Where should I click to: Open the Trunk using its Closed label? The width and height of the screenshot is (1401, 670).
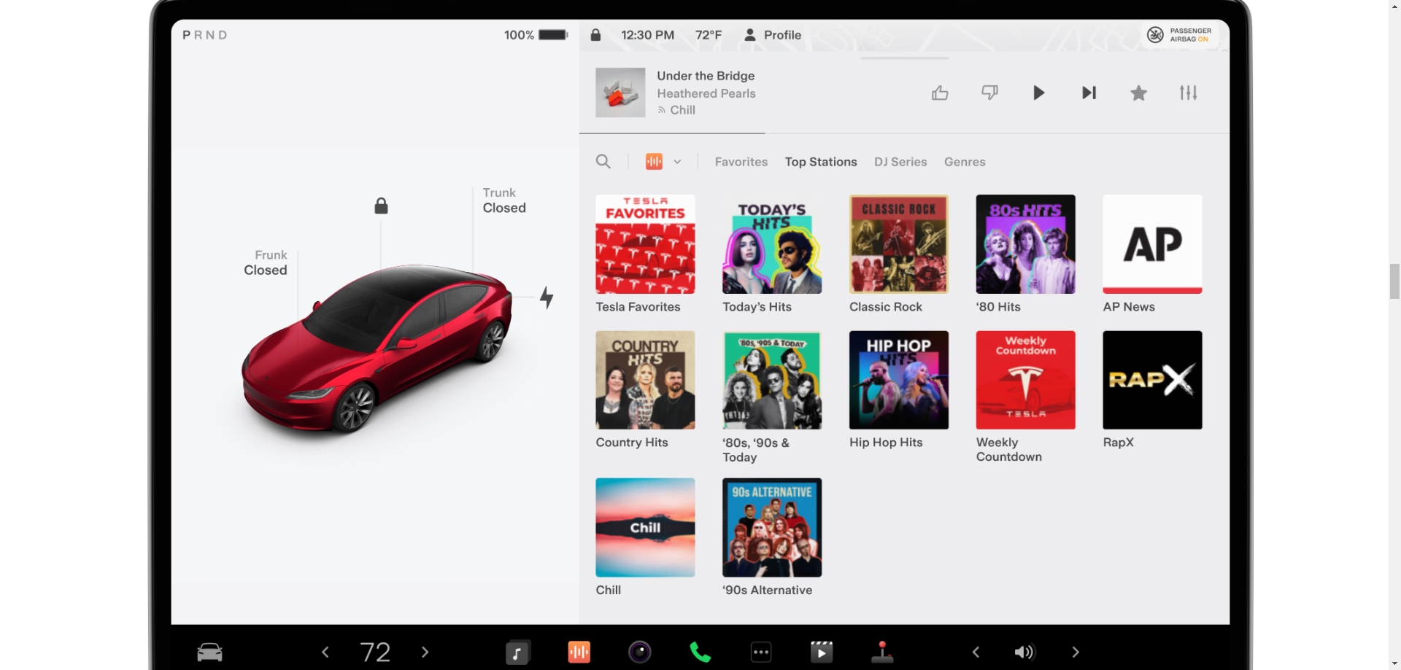tap(504, 208)
